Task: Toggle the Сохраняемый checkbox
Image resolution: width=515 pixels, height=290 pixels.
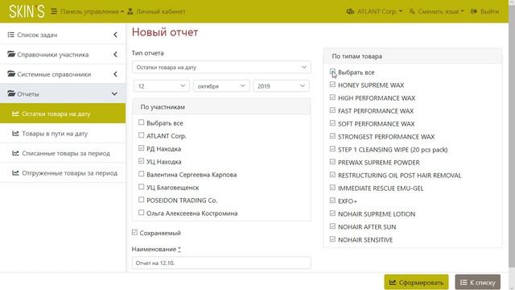Action: click(x=134, y=233)
